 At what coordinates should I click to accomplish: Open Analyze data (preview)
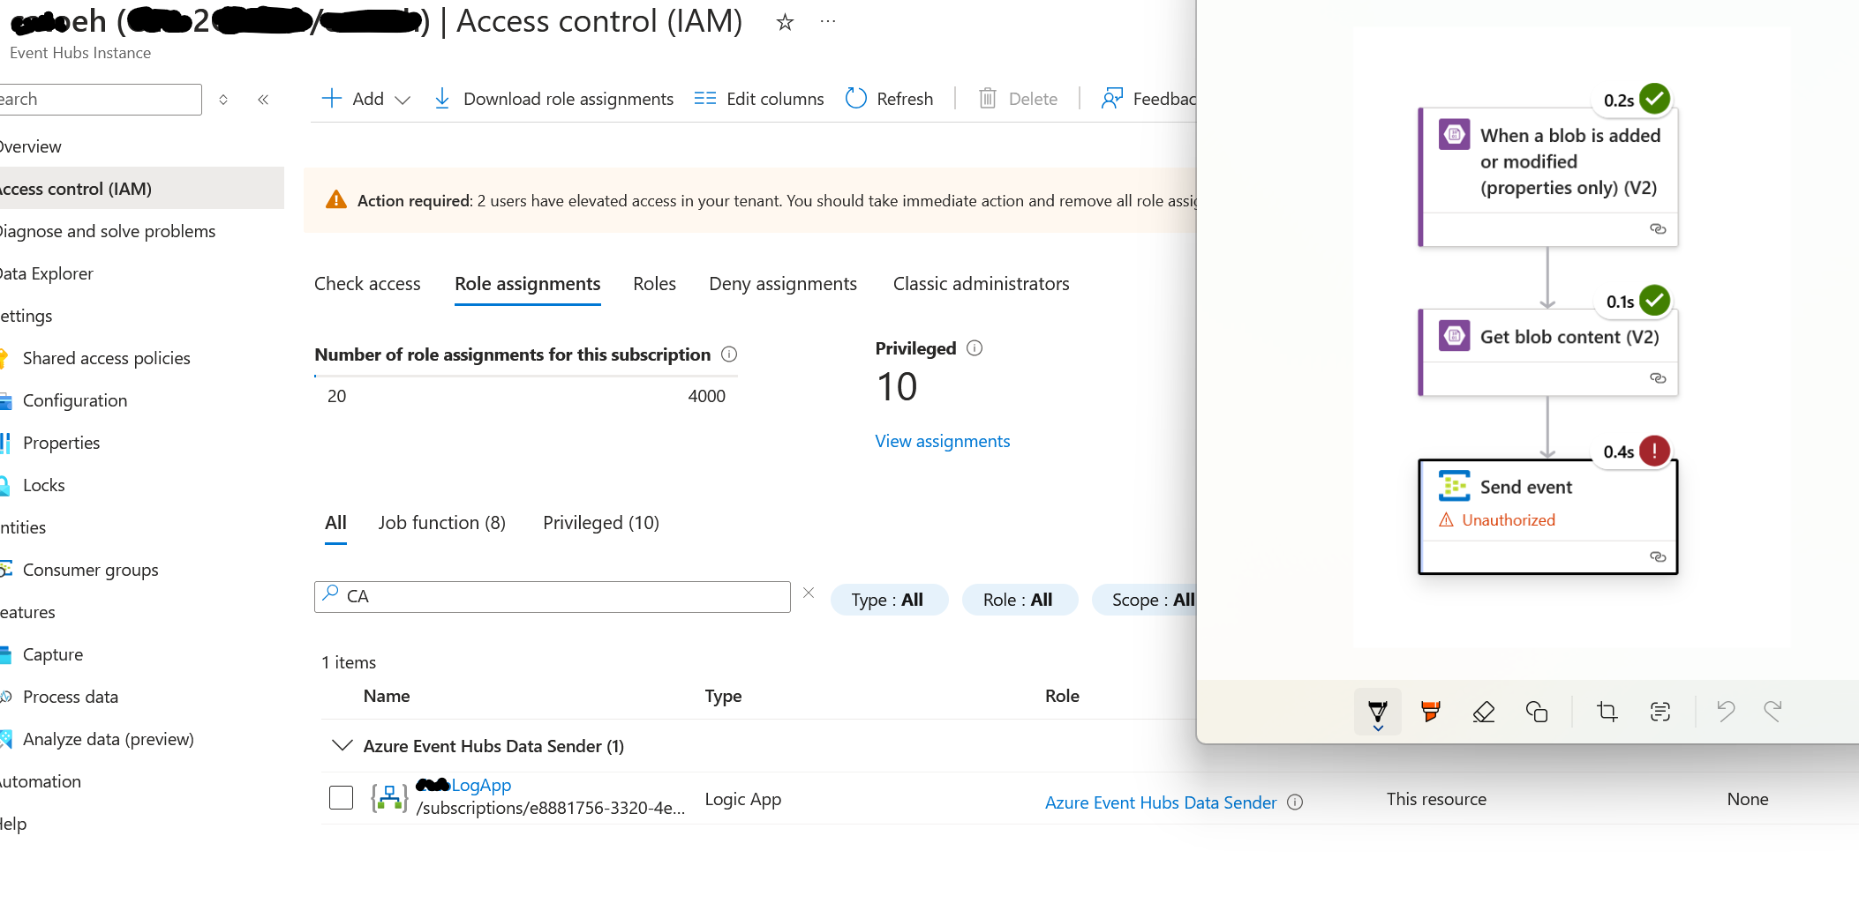point(108,739)
